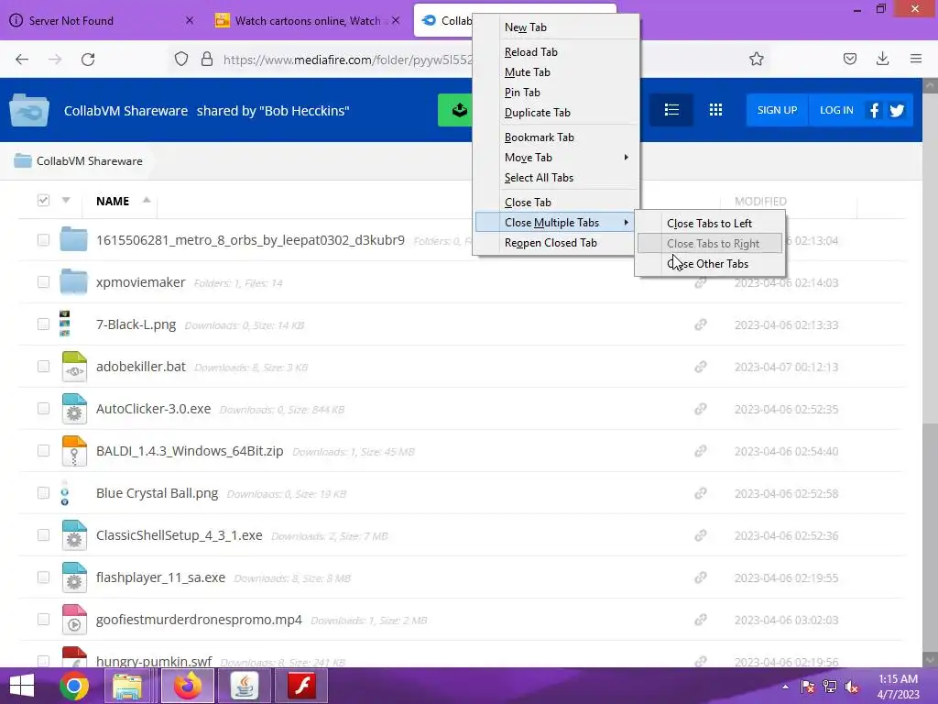Open BALDI_1.4.3_Windows_64Bit.zip file link

[190, 451]
